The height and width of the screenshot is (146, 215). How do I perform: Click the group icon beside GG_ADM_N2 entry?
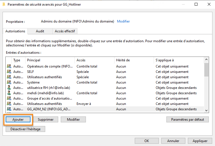9,109
